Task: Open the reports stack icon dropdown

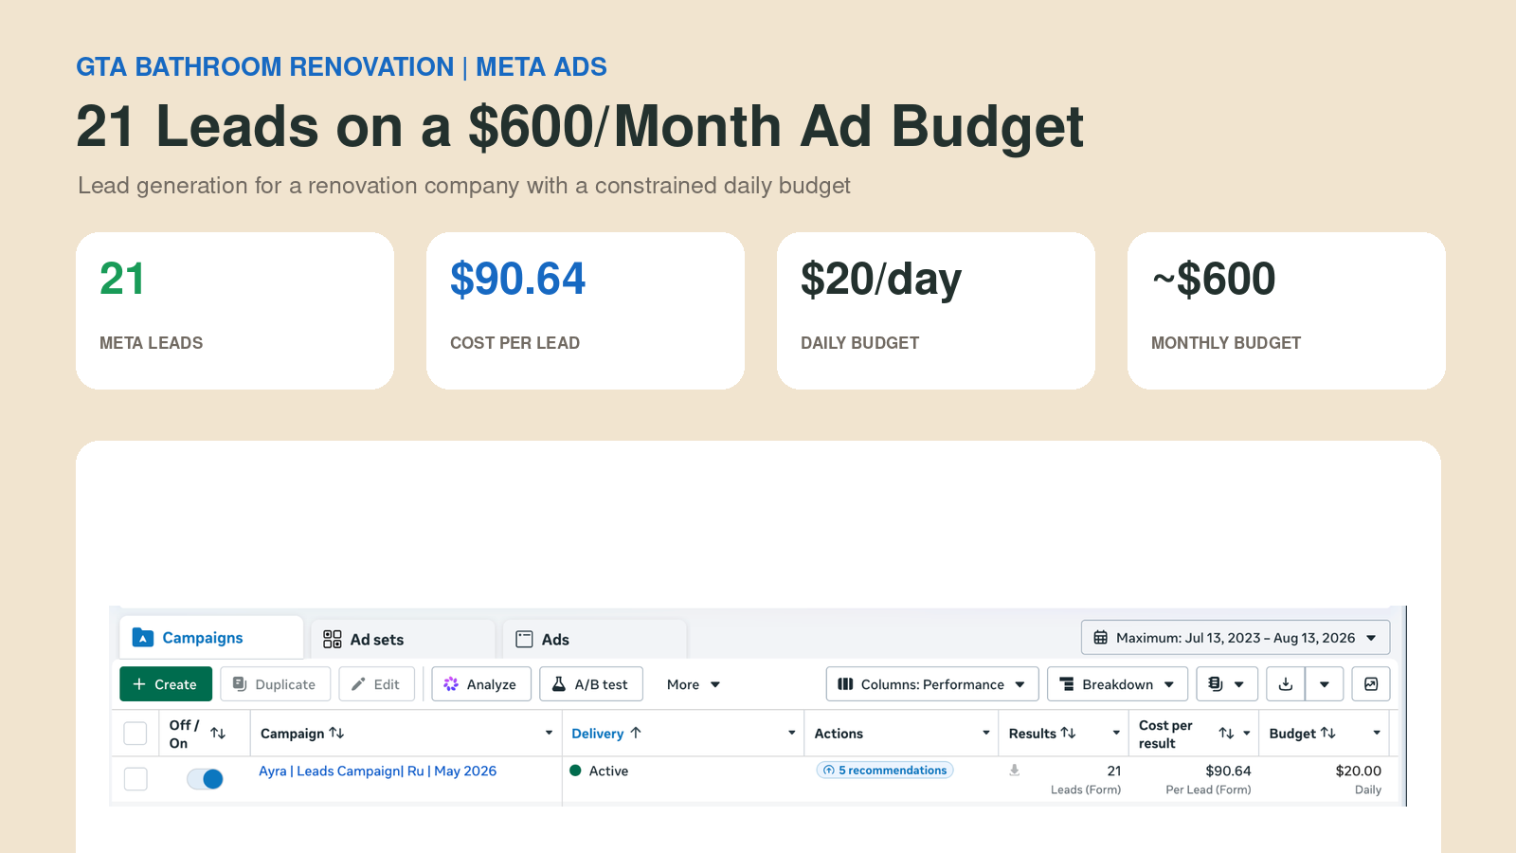Action: coord(1227,684)
